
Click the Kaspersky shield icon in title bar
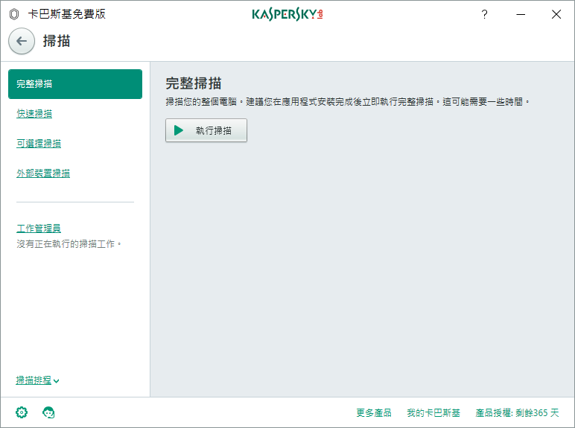tap(13, 14)
